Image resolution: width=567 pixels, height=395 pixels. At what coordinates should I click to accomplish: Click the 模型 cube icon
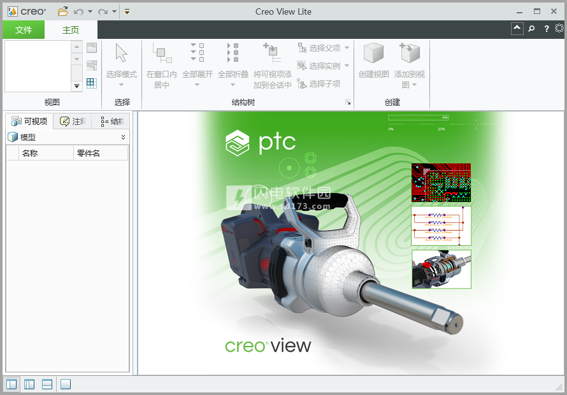(x=13, y=137)
